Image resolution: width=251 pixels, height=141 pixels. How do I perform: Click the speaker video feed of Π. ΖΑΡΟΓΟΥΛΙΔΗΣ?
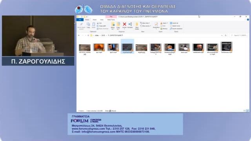coord(38,36)
